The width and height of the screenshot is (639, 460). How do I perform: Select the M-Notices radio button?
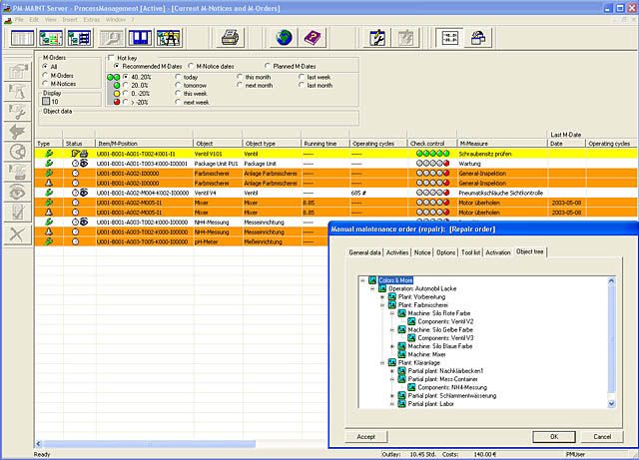45,83
